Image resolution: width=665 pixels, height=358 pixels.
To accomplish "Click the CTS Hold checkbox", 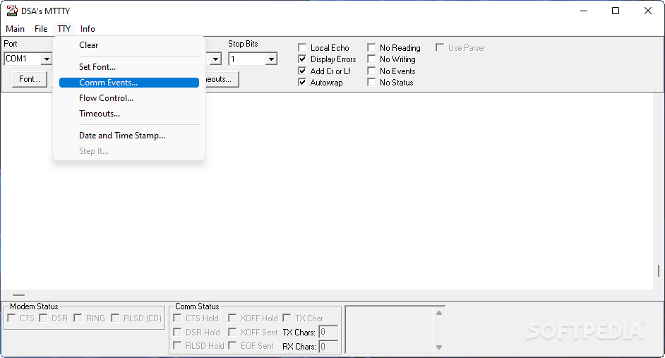I will pos(177,318).
